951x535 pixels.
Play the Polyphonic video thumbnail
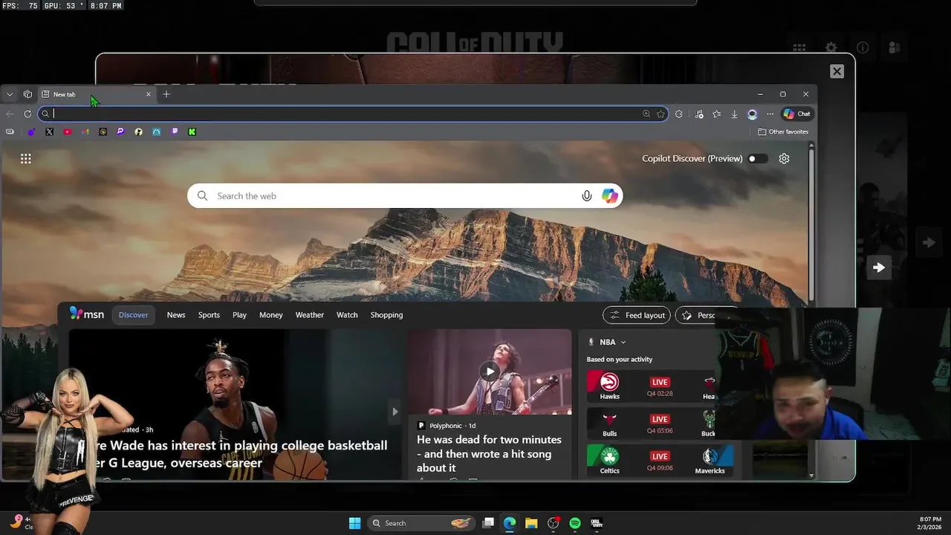(489, 372)
